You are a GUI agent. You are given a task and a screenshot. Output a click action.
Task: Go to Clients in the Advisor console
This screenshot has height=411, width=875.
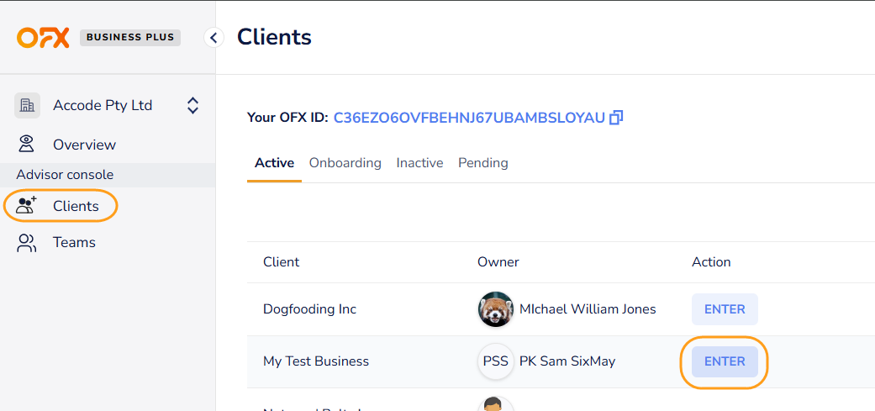coord(76,206)
